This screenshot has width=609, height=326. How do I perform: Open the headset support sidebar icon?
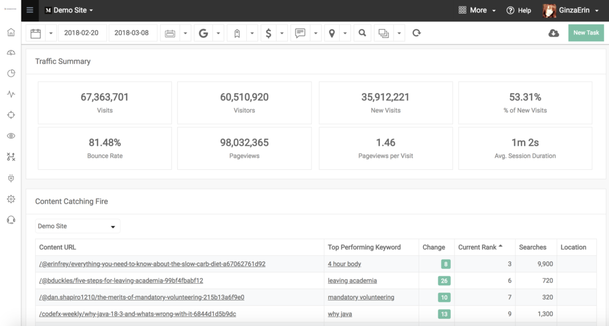coord(11,220)
